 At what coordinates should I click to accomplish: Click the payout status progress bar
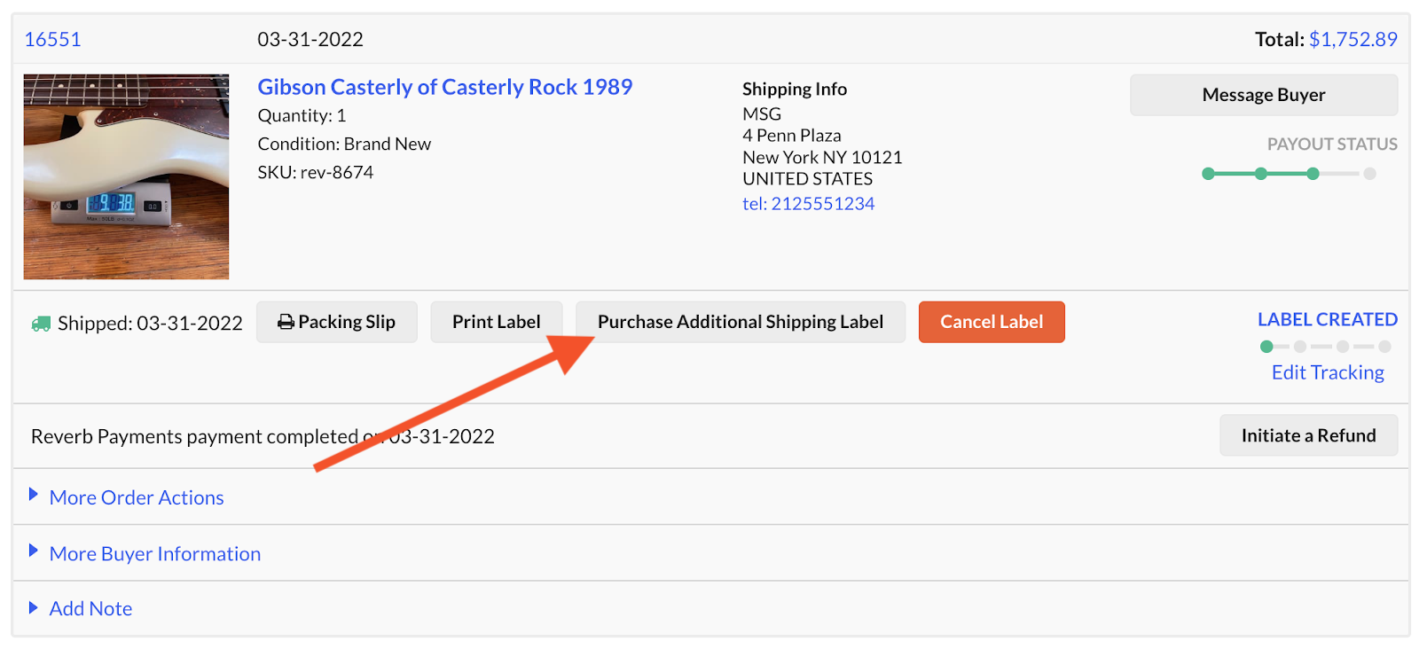click(1288, 174)
